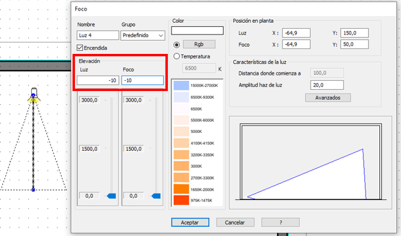Click the 1500,0 value on Luz slider scale

(89, 149)
